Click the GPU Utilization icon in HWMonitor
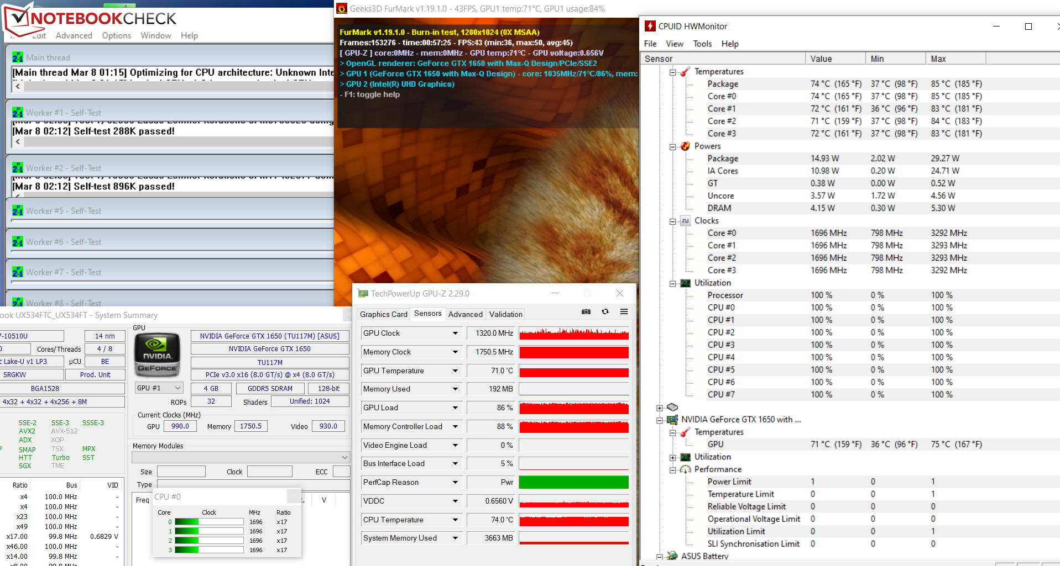 click(685, 457)
